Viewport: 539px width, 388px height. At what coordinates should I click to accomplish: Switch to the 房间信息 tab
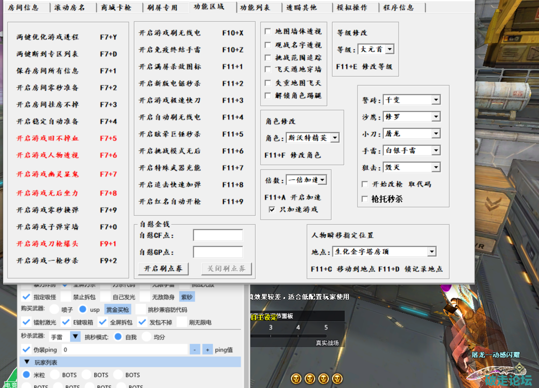[24, 7]
